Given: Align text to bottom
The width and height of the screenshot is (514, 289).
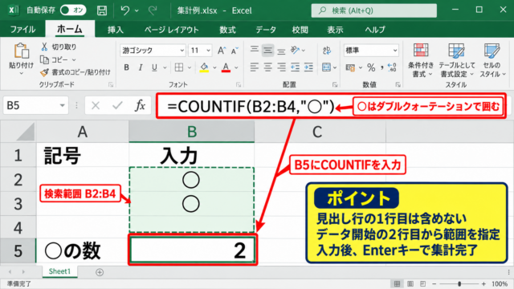Looking at the screenshot, I should click(x=281, y=51).
